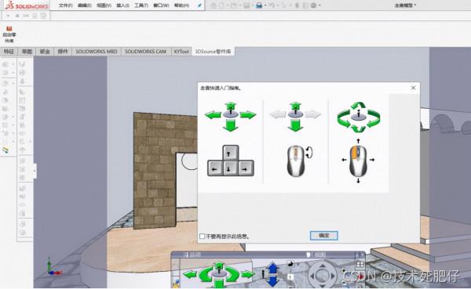The width and height of the screenshot is (471, 289).
Task: Click the green move-left arrow in the walk-through panel
Action: [x=189, y=274]
